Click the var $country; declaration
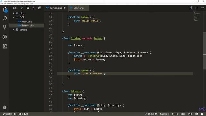Image resolution: width=206 pixels, height=116 pixels. pyautogui.click(x=77, y=98)
